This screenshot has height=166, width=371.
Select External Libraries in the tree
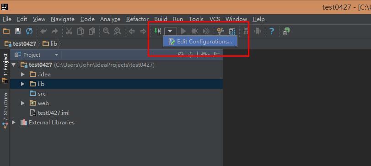(116, 123)
